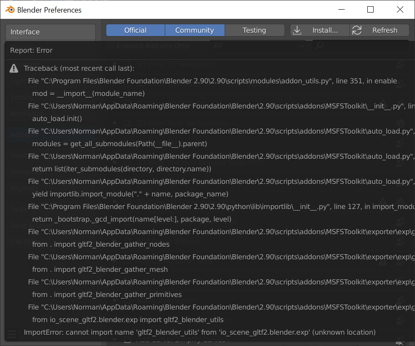Click the "import gltf2_blender_gather_nodes" line
The width and height of the screenshot is (415, 346).
coord(101,245)
